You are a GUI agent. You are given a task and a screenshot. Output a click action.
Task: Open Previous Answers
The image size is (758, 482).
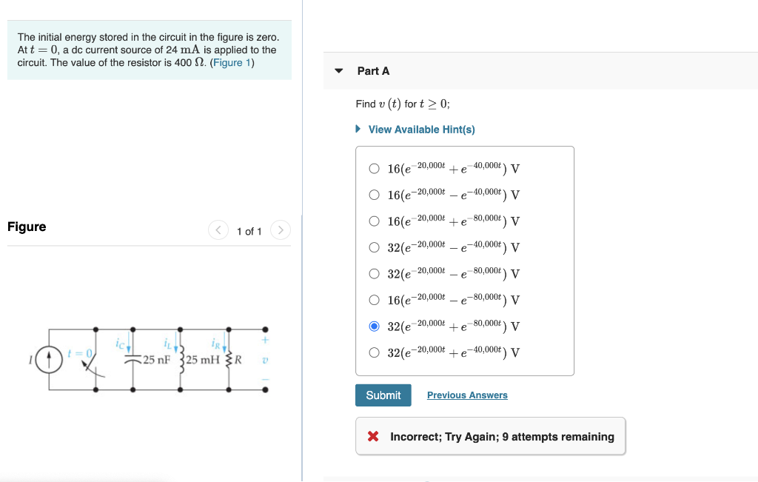tap(467, 395)
